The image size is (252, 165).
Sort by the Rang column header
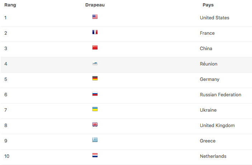point(10,5)
